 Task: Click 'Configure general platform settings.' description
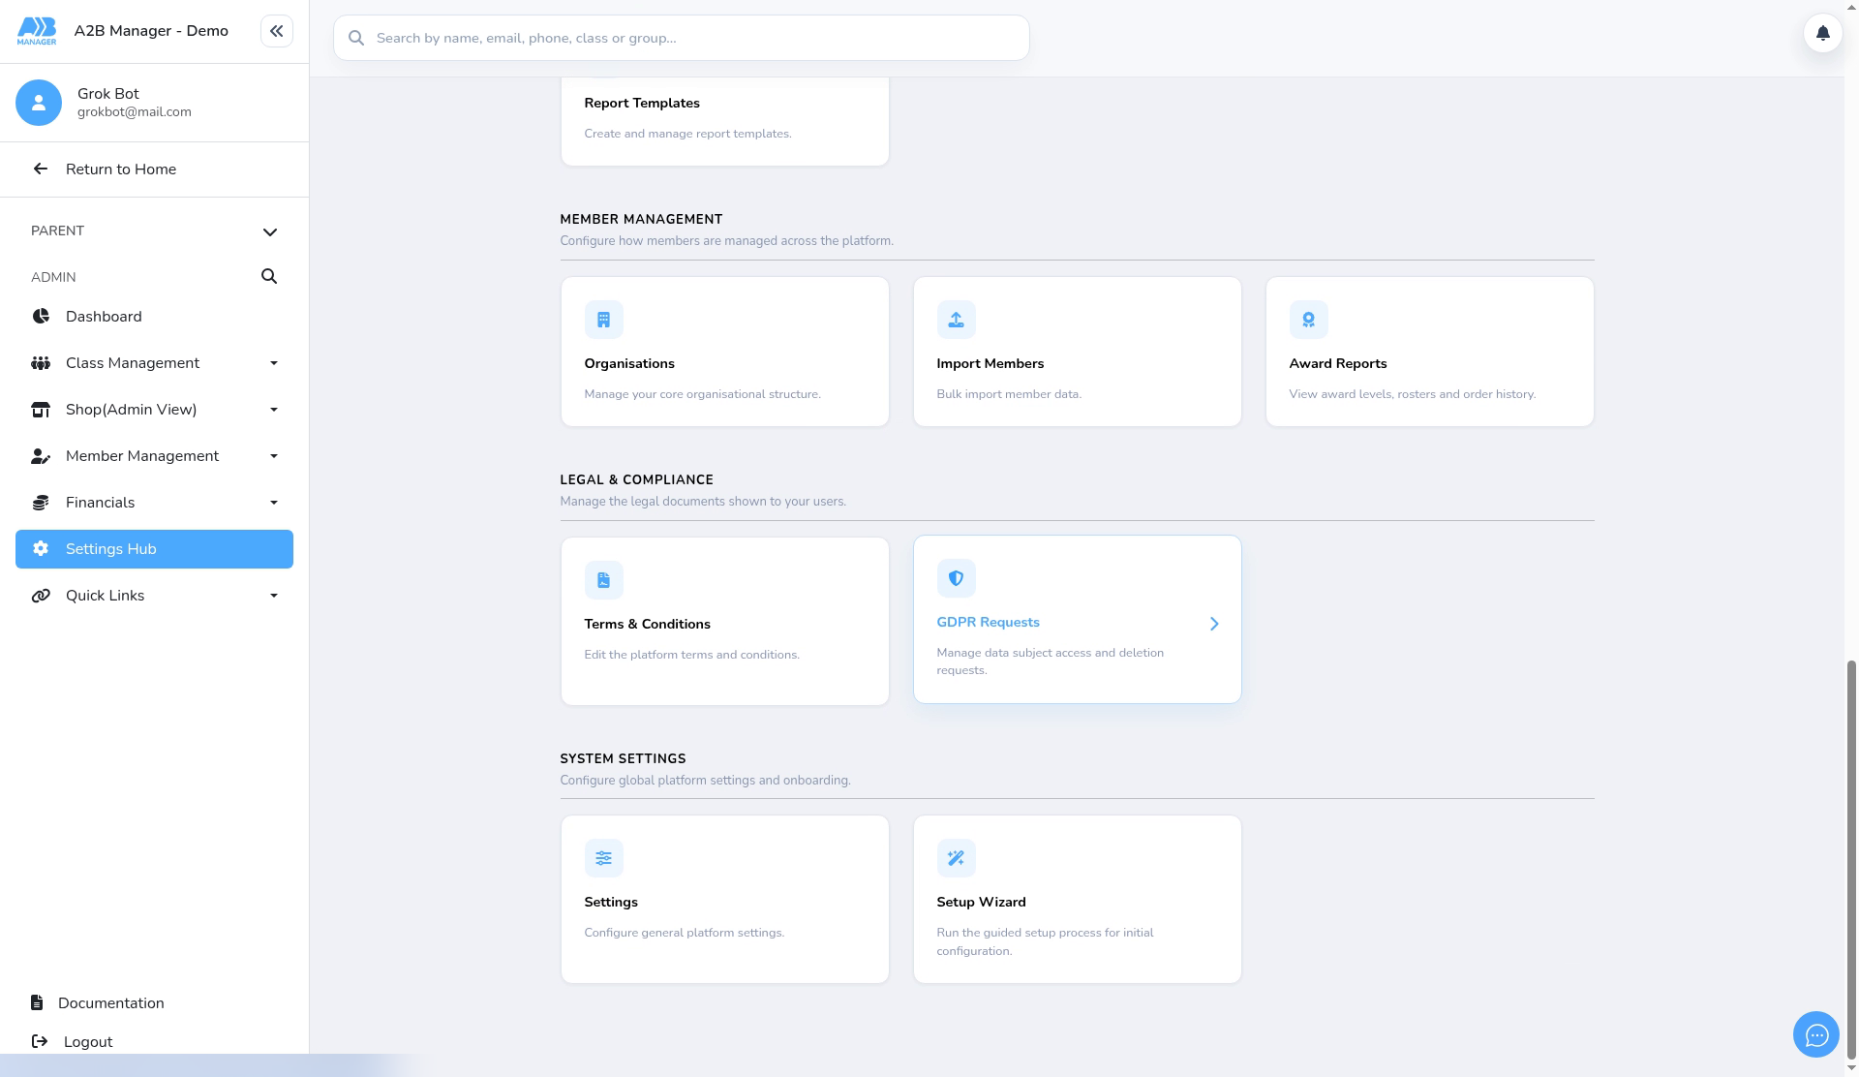[684, 933]
